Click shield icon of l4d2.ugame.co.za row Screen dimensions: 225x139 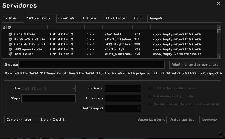click(x=10, y=49)
